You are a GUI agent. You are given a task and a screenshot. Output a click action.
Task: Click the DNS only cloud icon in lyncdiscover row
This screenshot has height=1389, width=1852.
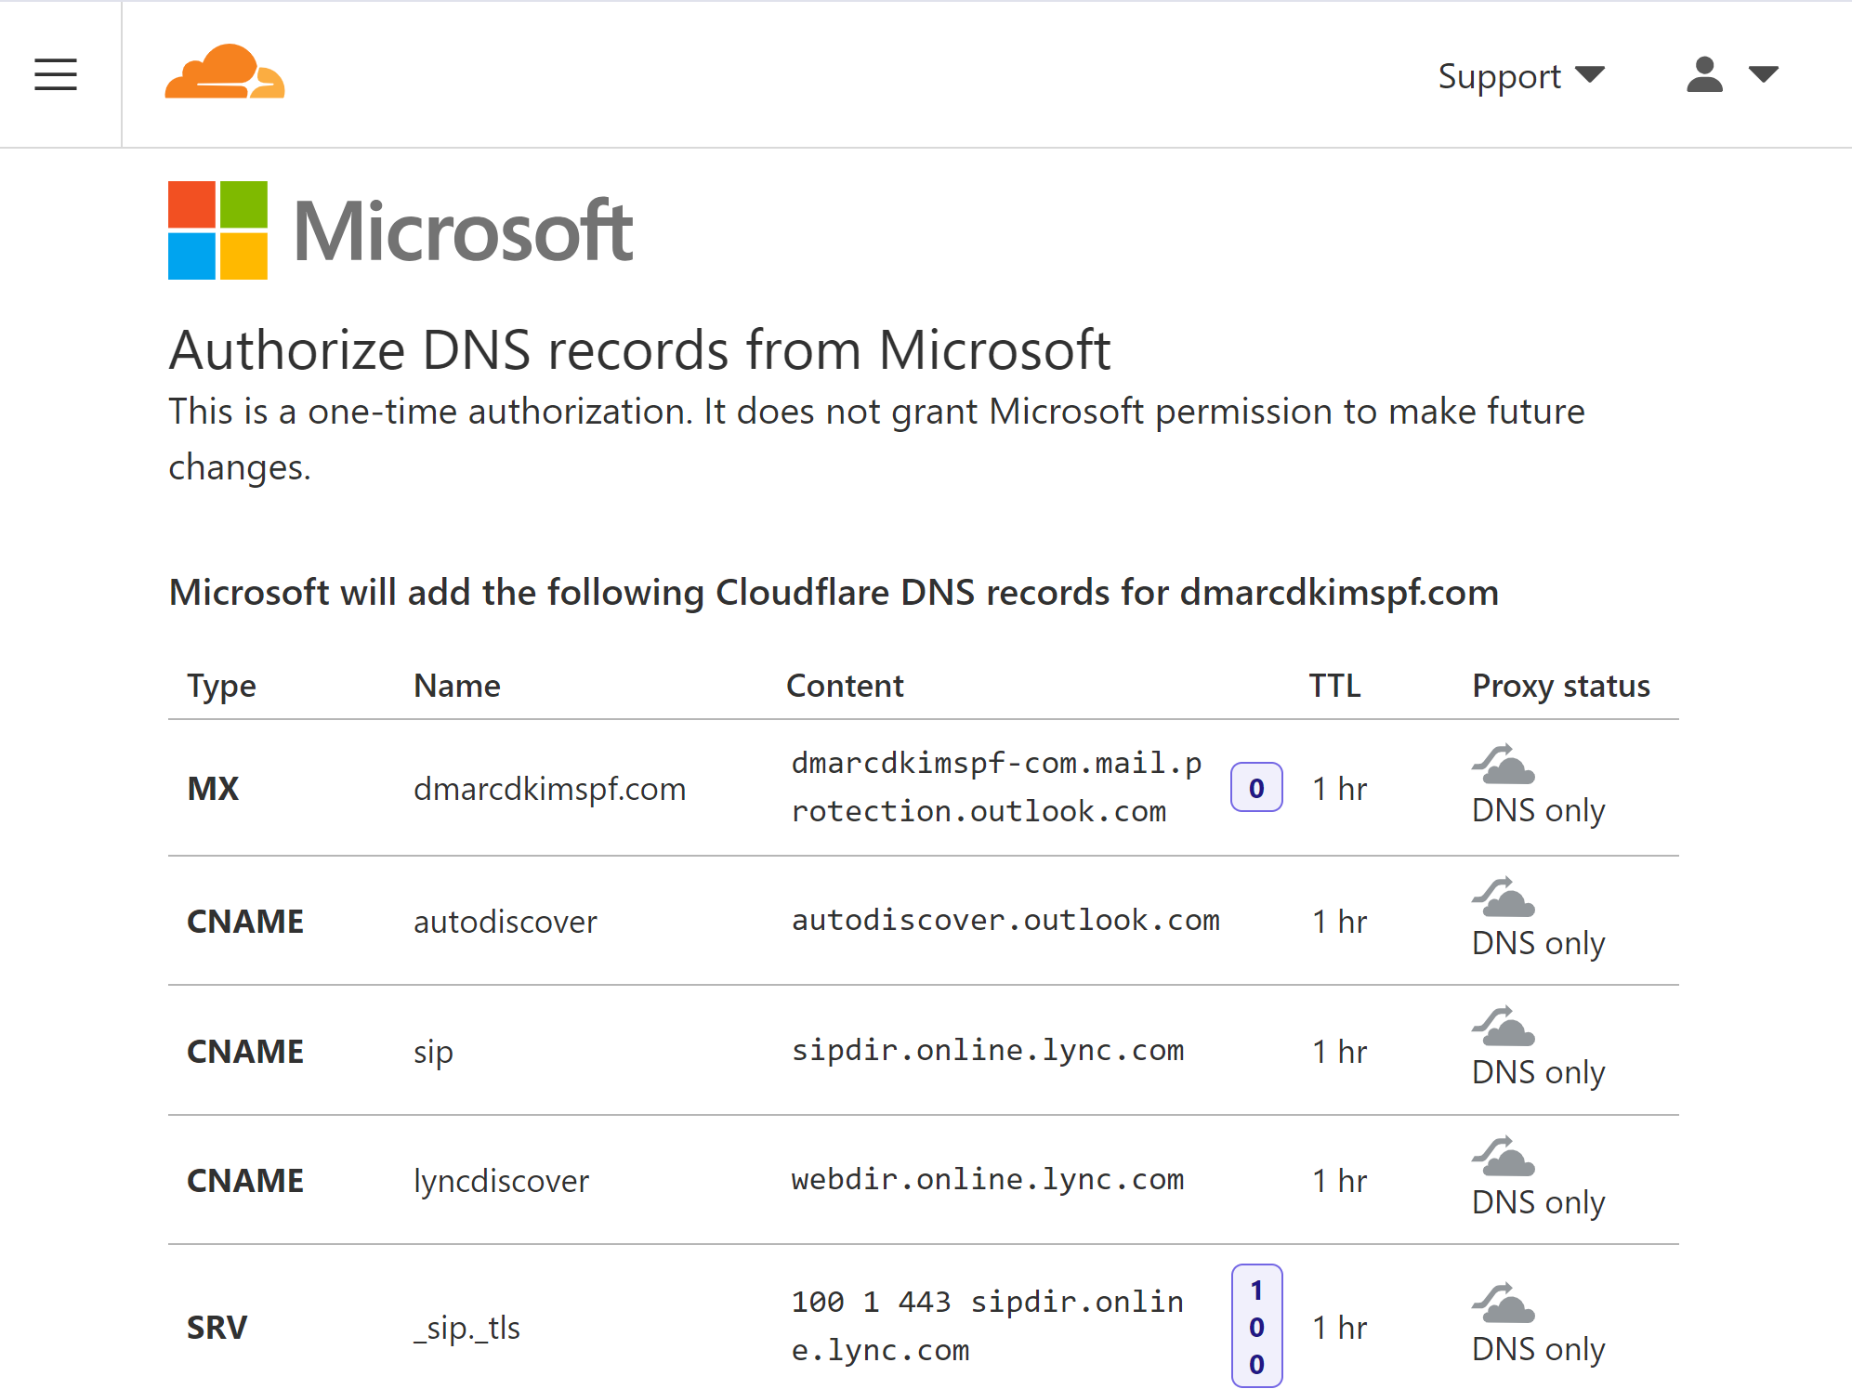[x=1504, y=1157]
